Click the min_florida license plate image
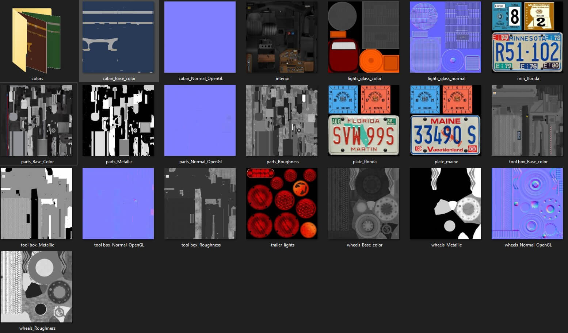This screenshot has width=568, height=333. coord(527,37)
